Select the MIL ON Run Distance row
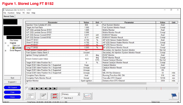183x105 pixels. (x=140, y=73)
